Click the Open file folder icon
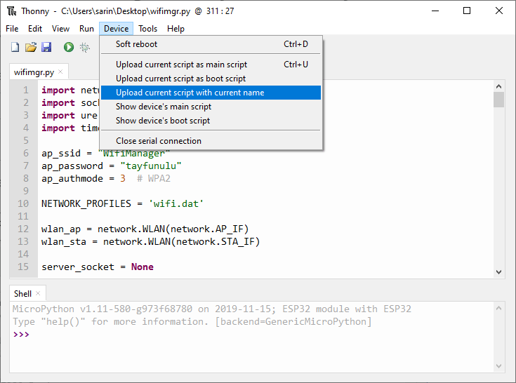This screenshot has height=383, width=516. (31, 47)
